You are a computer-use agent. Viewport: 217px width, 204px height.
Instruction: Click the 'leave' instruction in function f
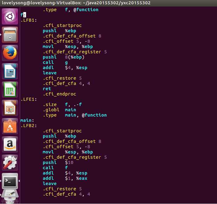pos(50,73)
